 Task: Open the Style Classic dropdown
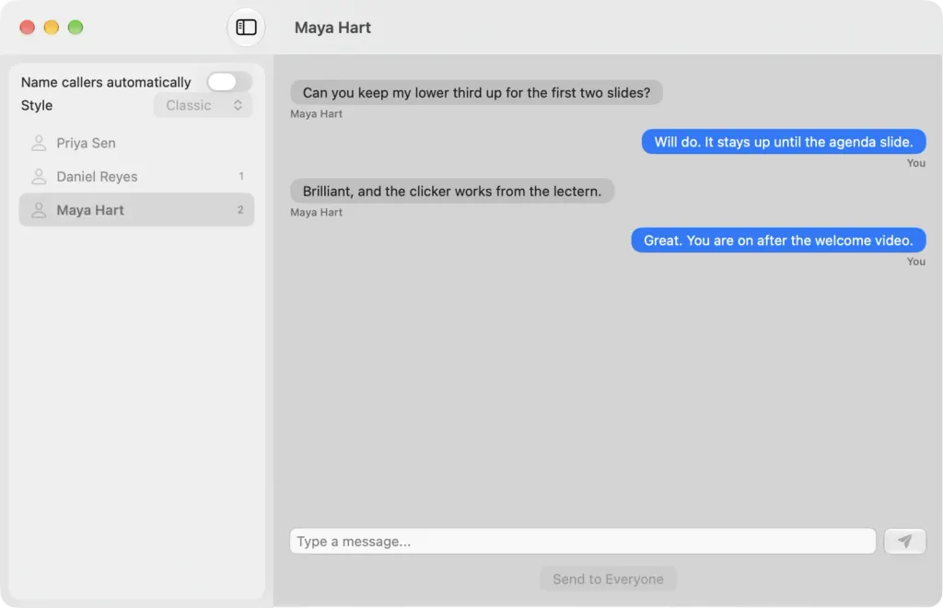click(203, 105)
